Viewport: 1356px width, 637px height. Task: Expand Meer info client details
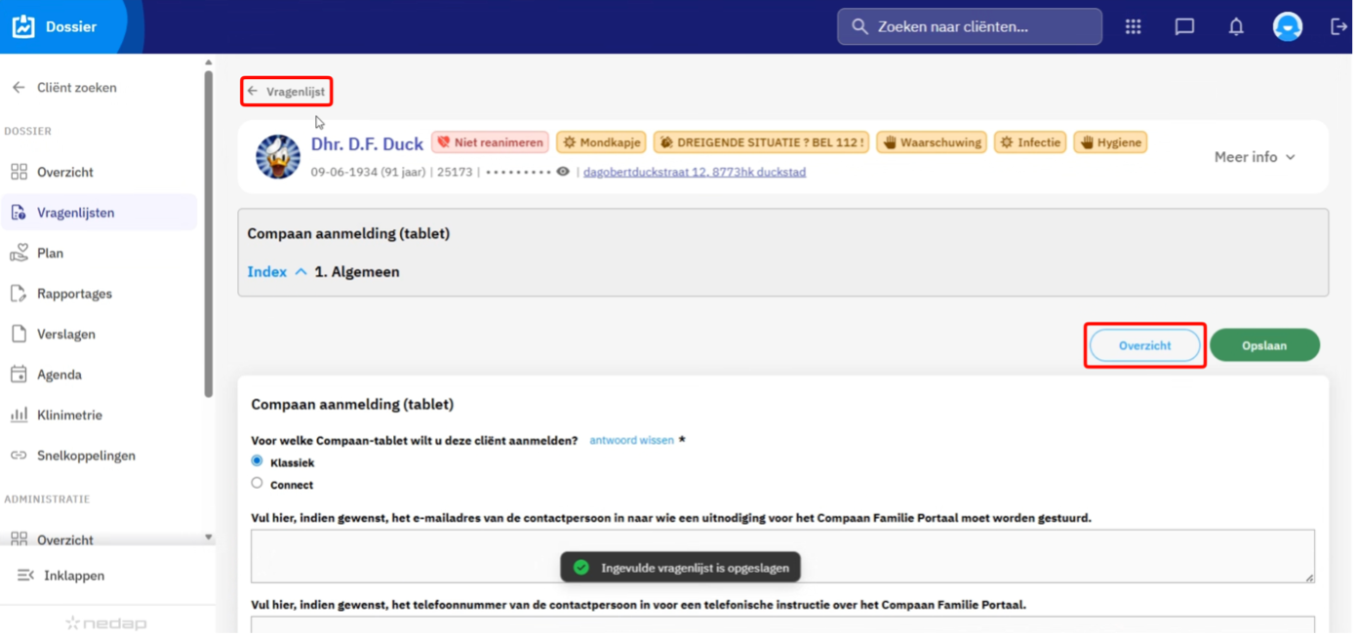[x=1255, y=157]
